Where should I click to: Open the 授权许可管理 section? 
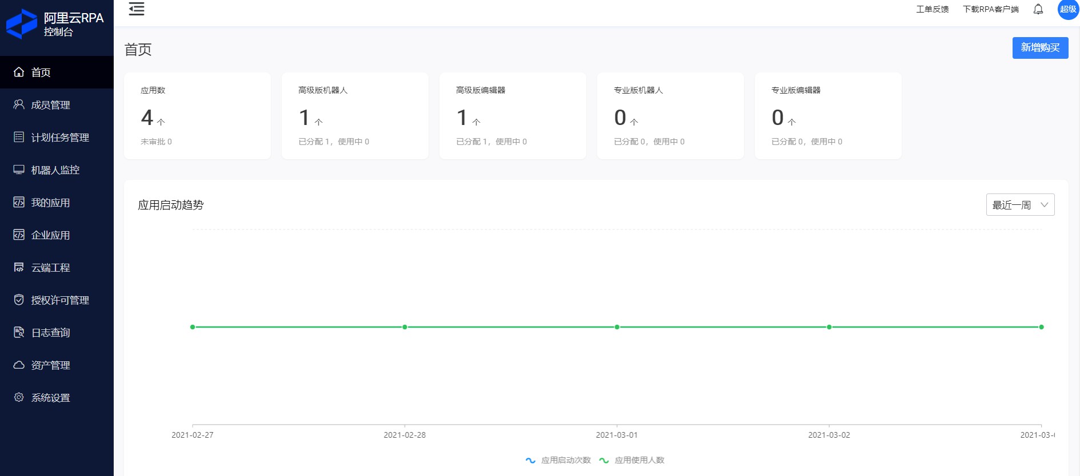pyautogui.click(x=57, y=300)
